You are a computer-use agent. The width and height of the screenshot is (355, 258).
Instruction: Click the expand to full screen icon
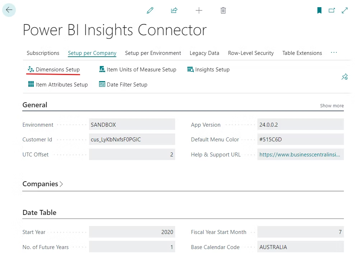(x=345, y=10)
